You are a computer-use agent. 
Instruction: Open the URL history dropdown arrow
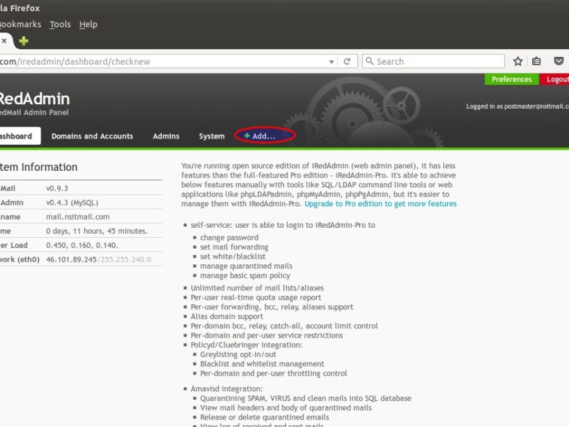point(331,61)
